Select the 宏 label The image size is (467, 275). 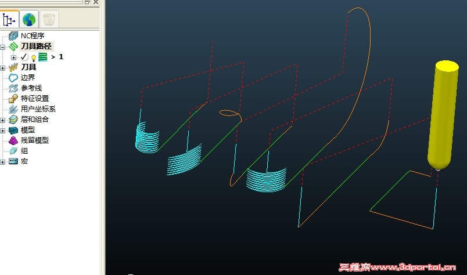point(24,161)
